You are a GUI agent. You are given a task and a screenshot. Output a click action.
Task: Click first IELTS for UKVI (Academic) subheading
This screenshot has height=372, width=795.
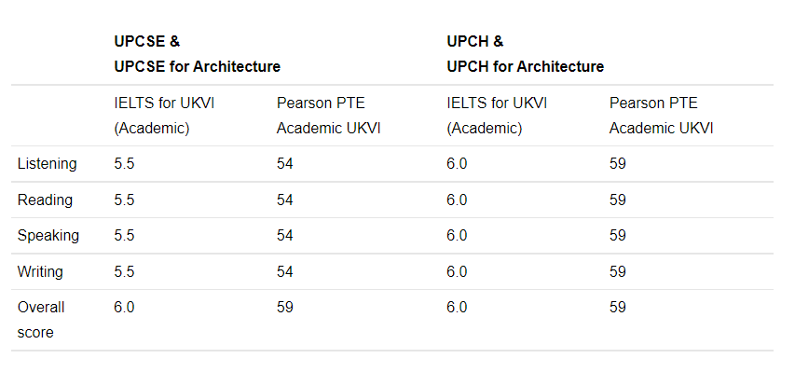pos(164,116)
